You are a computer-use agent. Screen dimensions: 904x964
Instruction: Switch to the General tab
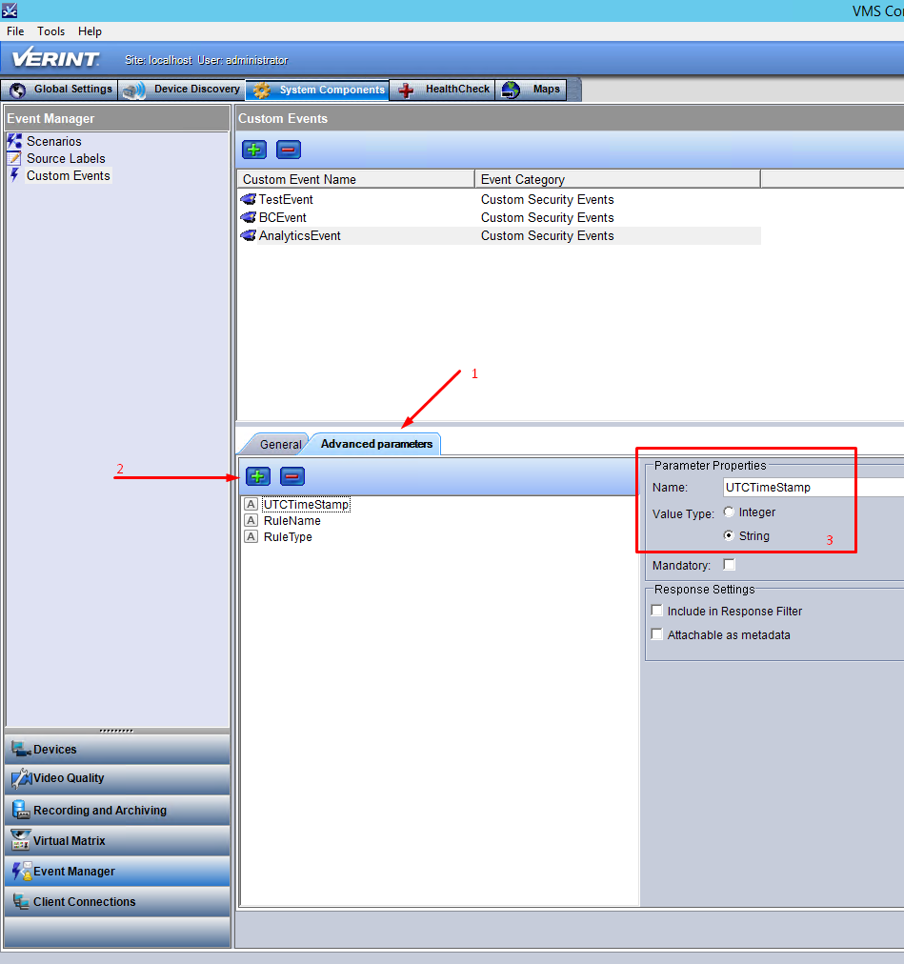coord(280,444)
